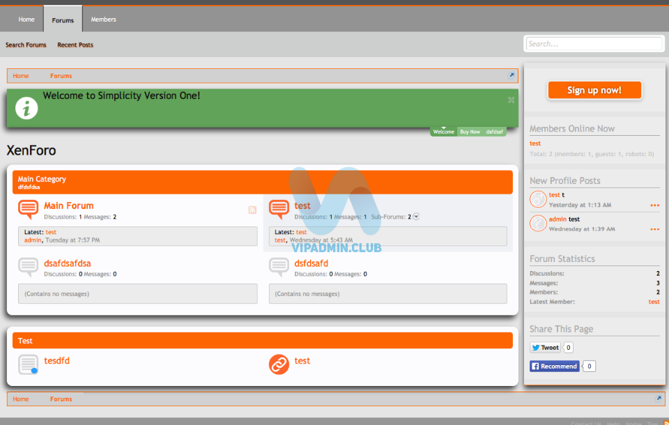This screenshot has width=669, height=425.
Task: Click the grey bubble icon beside dsafdsafdsa
Action: (28, 267)
